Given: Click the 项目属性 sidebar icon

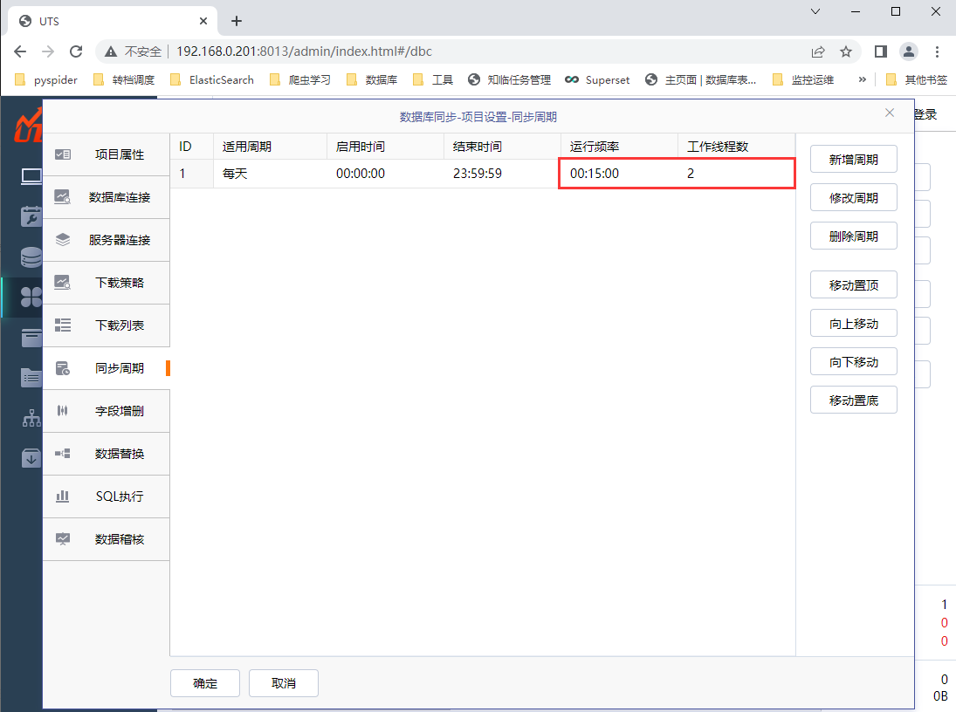Looking at the screenshot, I should [63, 154].
